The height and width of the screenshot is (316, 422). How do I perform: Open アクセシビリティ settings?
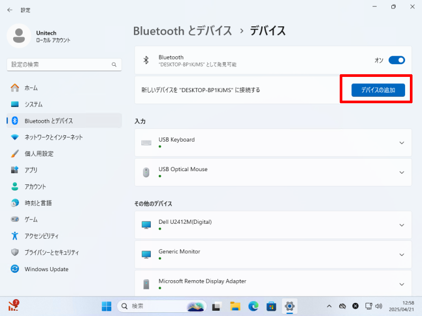coord(64,235)
